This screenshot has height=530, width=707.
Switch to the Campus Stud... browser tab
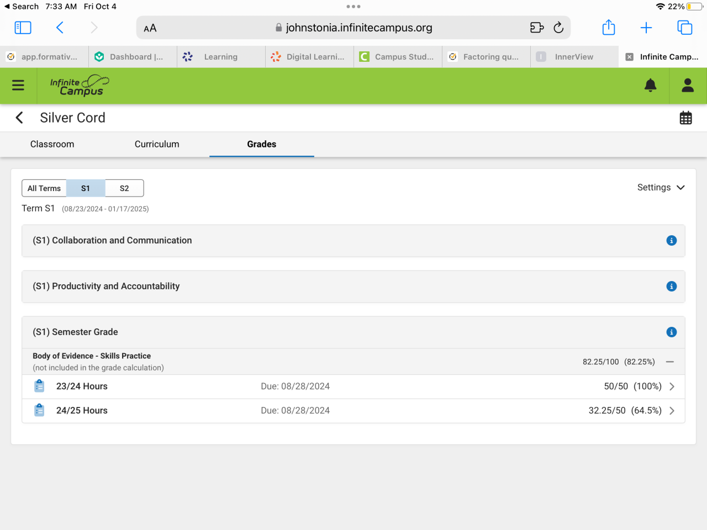click(x=398, y=57)
